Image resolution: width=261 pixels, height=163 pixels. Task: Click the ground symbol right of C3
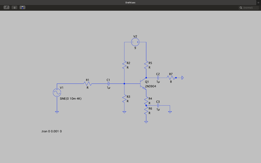[170, 112]
